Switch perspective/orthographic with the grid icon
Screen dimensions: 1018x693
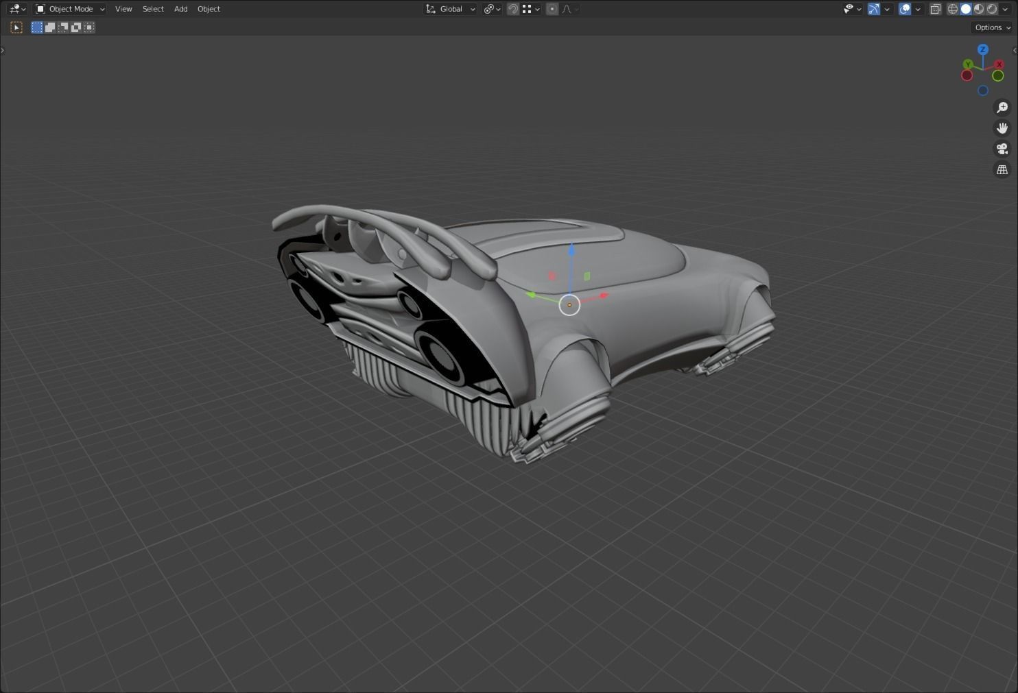(1002, 169)
